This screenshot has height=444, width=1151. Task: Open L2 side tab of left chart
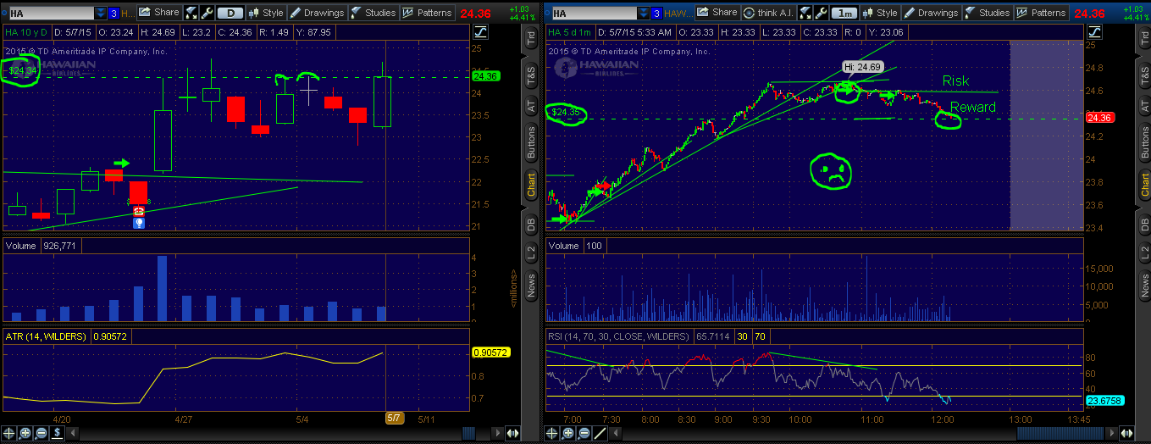pyautogui.click(x=530, y=252)
